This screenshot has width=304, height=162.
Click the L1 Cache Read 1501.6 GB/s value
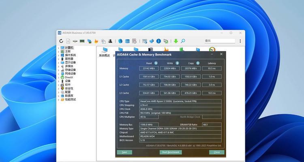[149, 77]
